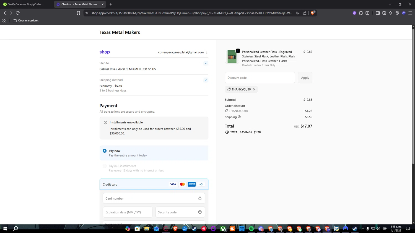Open the Brave Wallet icon
Image resolution: width=415 pixels, height=233 pixels.
[384, 13]
